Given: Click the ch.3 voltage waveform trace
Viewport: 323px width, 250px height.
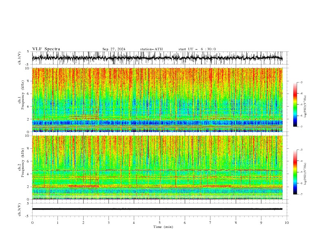Looking at the screenshot, I should pyautogui.click(x=157, y=209).
